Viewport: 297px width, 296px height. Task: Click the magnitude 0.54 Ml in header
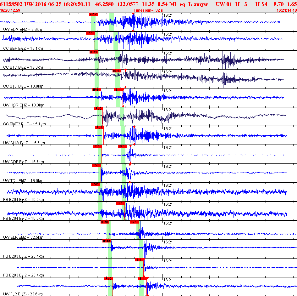[167, 4]
